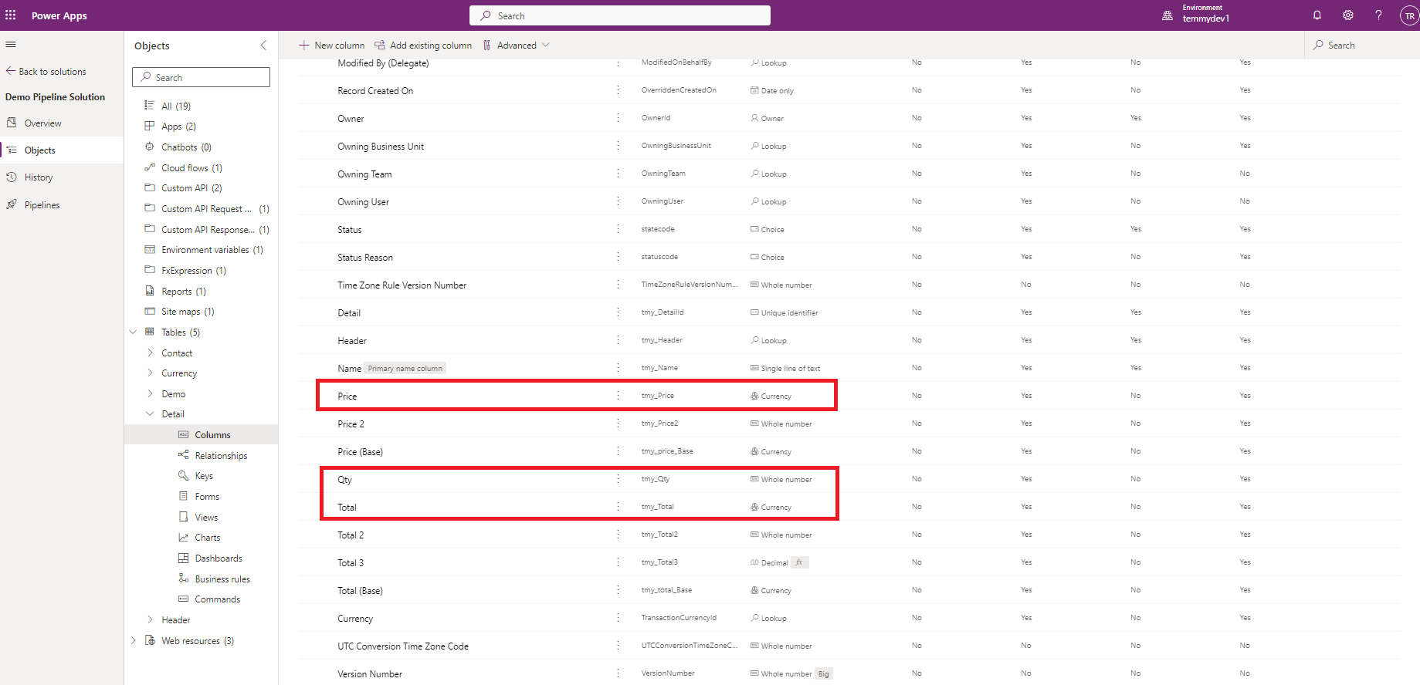Click the top Power Apps search box
The image size is (1420, 685).
tap(620, 15)
